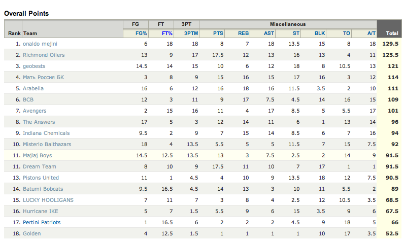Click total 94 for Indiana Chemicals
Image resolution: width=404 pixels, height=242 pixels.
(395, 133)
